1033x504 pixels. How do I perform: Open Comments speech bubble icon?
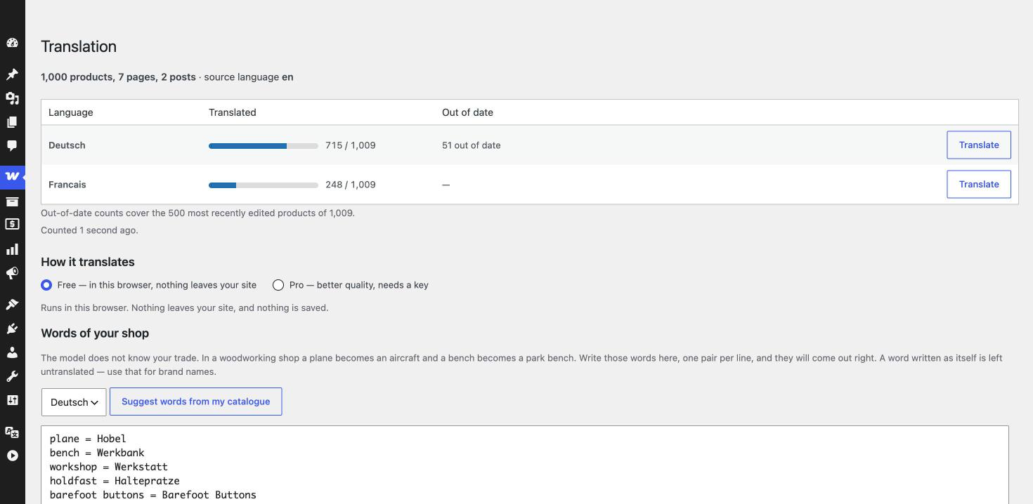pyautogui.click(x=12, y=146)
